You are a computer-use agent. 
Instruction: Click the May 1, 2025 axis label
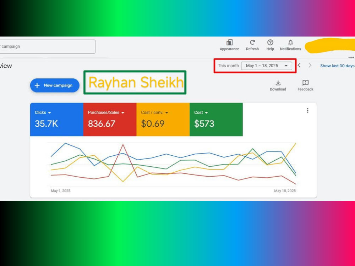click(60, 191)
